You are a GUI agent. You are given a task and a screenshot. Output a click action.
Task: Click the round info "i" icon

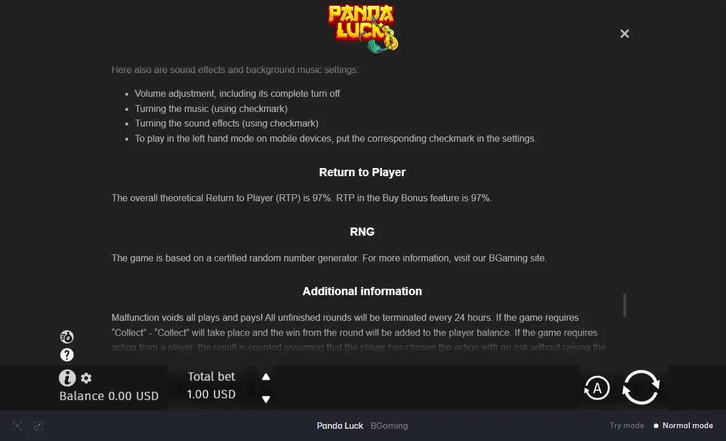coord(68,378)
